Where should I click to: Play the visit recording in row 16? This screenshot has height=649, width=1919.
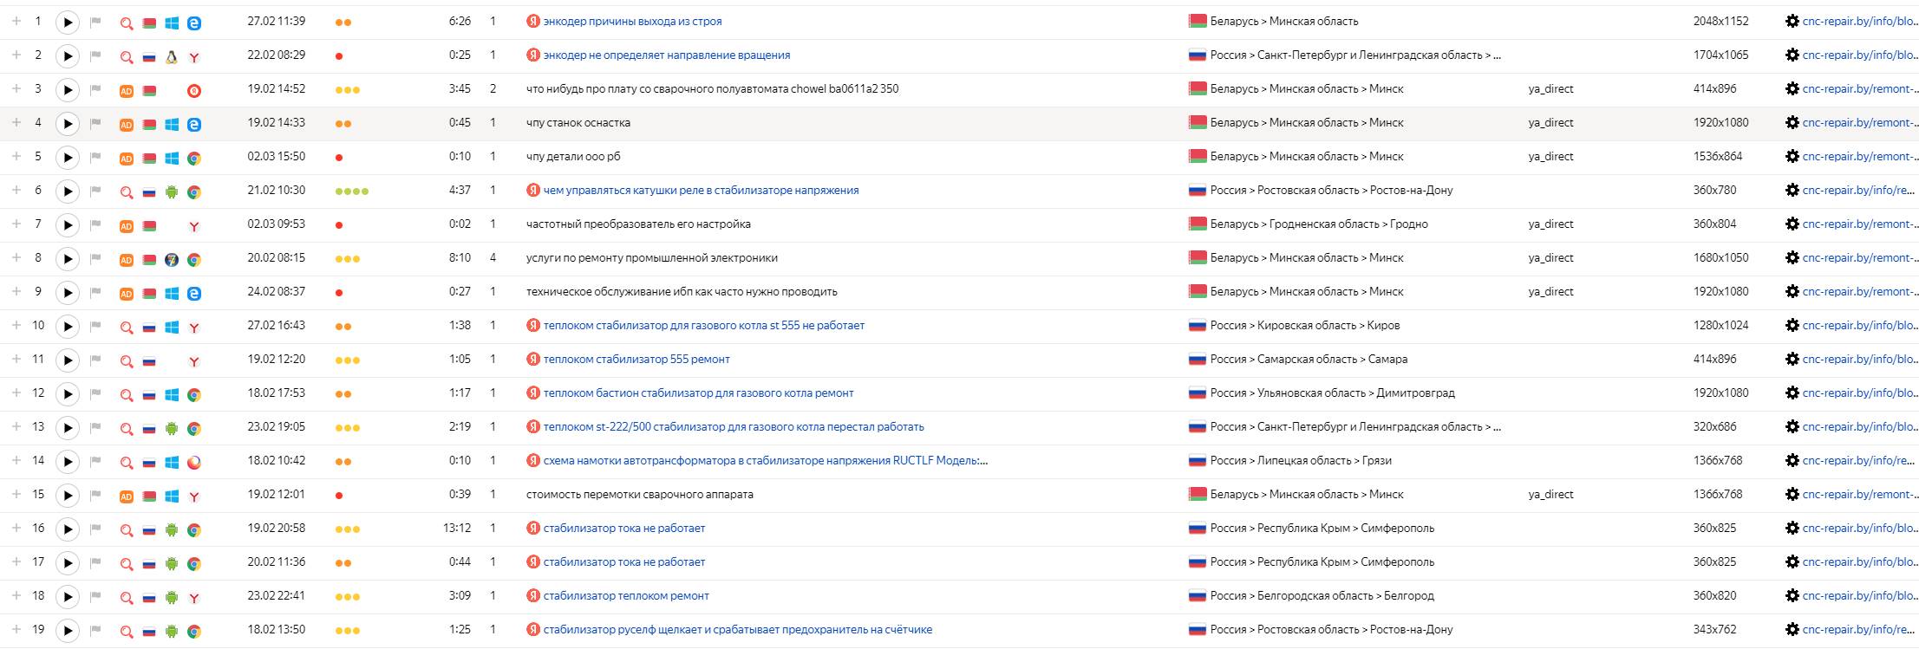pyautogui.click(x=68, y=529)
